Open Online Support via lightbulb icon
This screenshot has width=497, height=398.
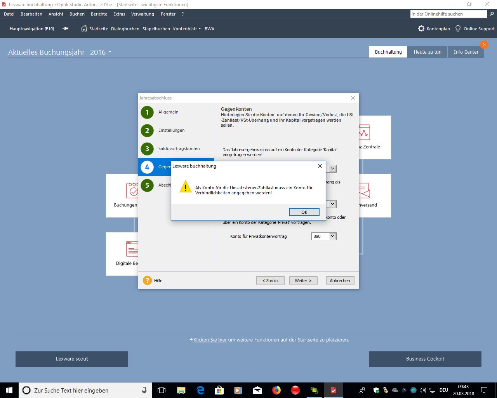(458, 28)
